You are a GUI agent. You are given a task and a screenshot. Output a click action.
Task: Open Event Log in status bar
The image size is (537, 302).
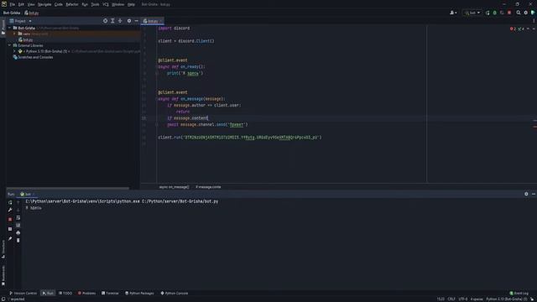pos(519,293)
